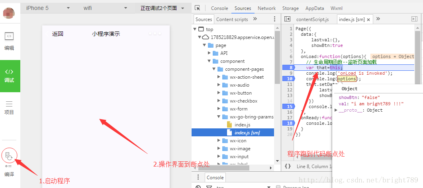Viewport: 423px width, 188px height.
Task: Activate the element inspector arrow icon
Action: pyautogui.click(x=198, y=8)
